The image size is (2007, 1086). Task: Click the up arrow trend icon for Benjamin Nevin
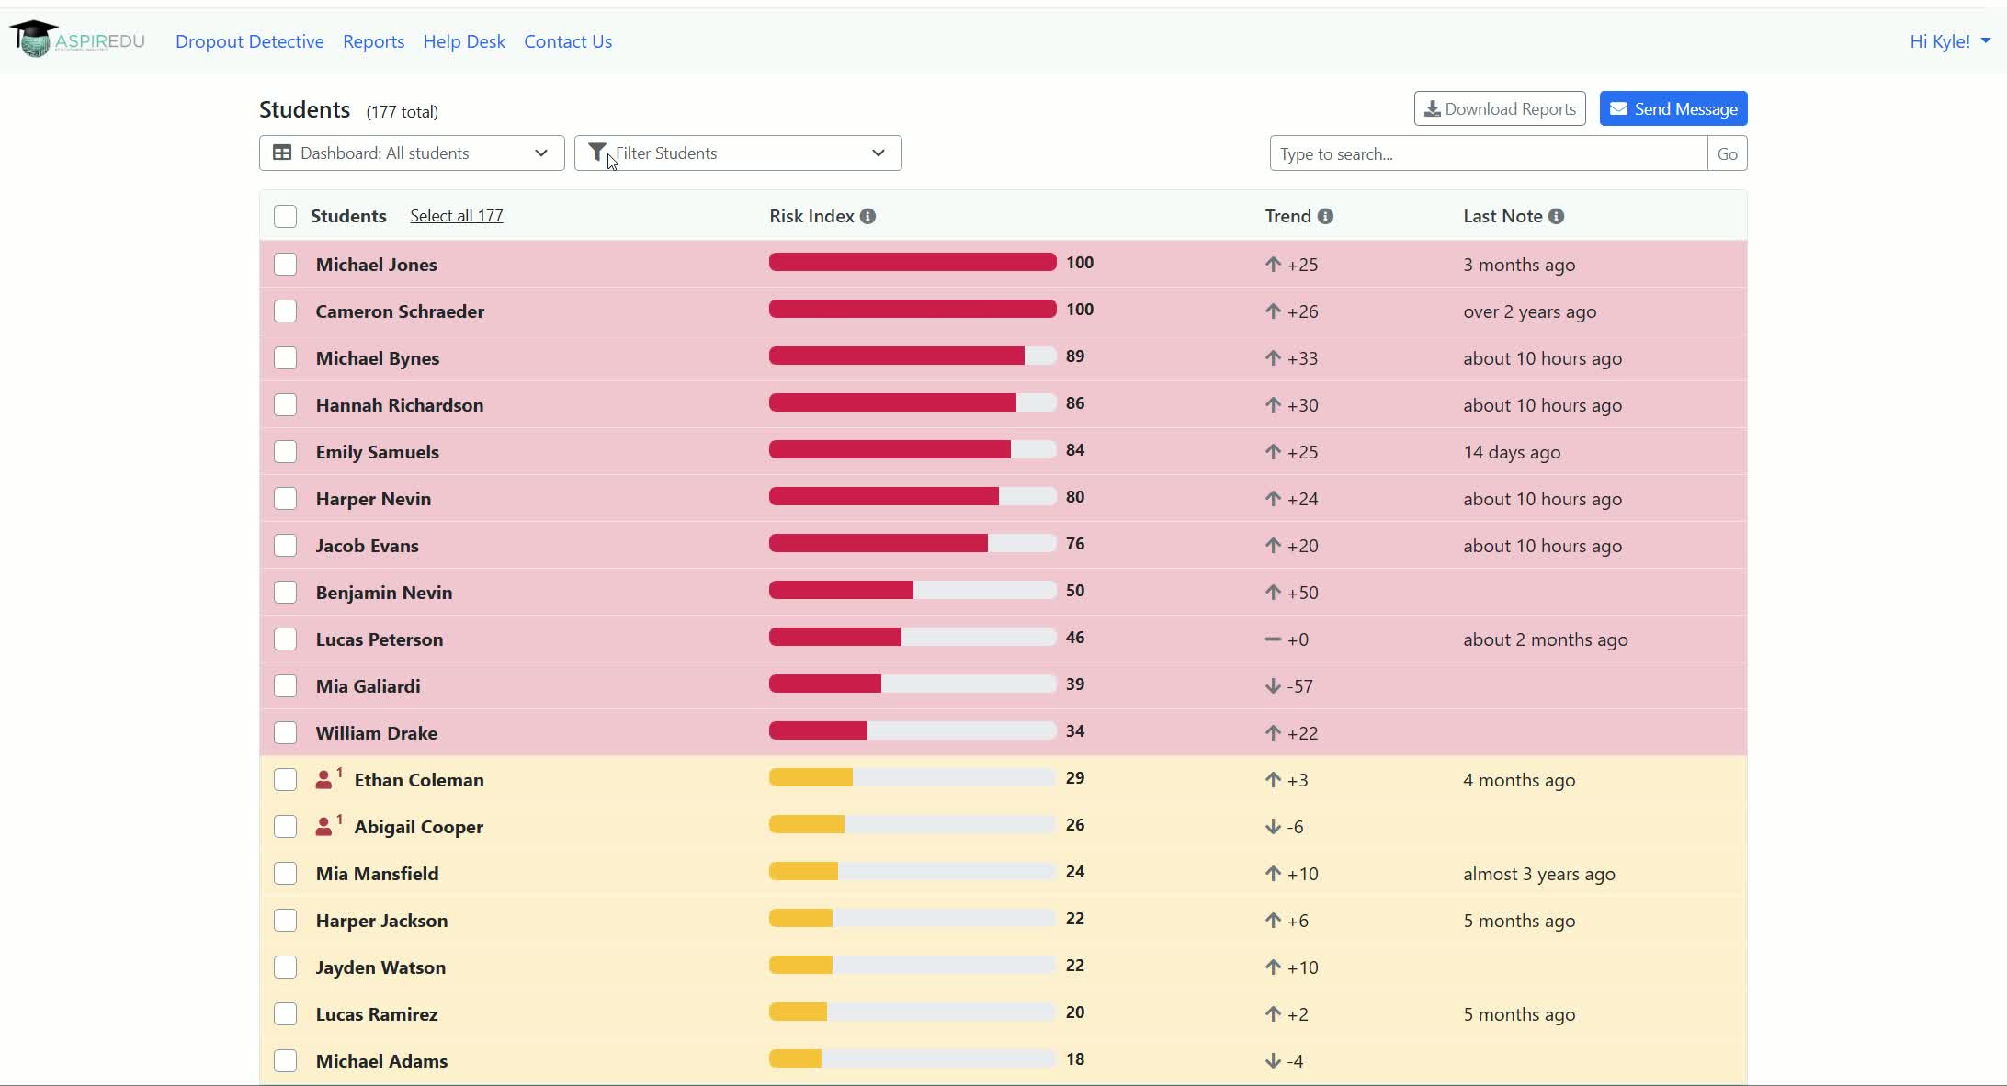(1273, 593)
